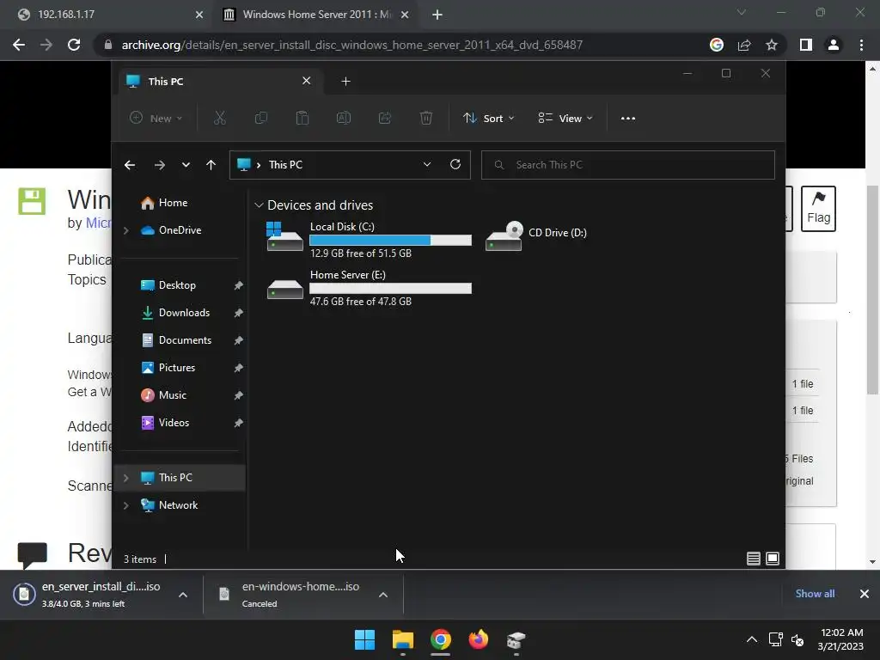The width and height of the screenshot is (880, 660).
Task: Open the CD Drive (D:)
Action: tap(536, 236)
